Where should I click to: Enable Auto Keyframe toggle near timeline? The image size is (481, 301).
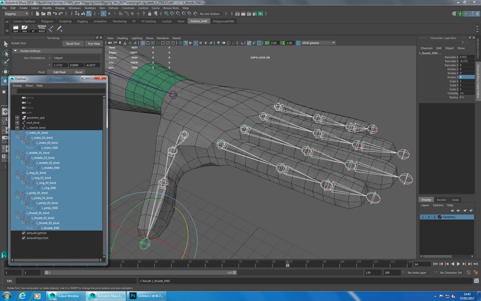tap(468, 272)
